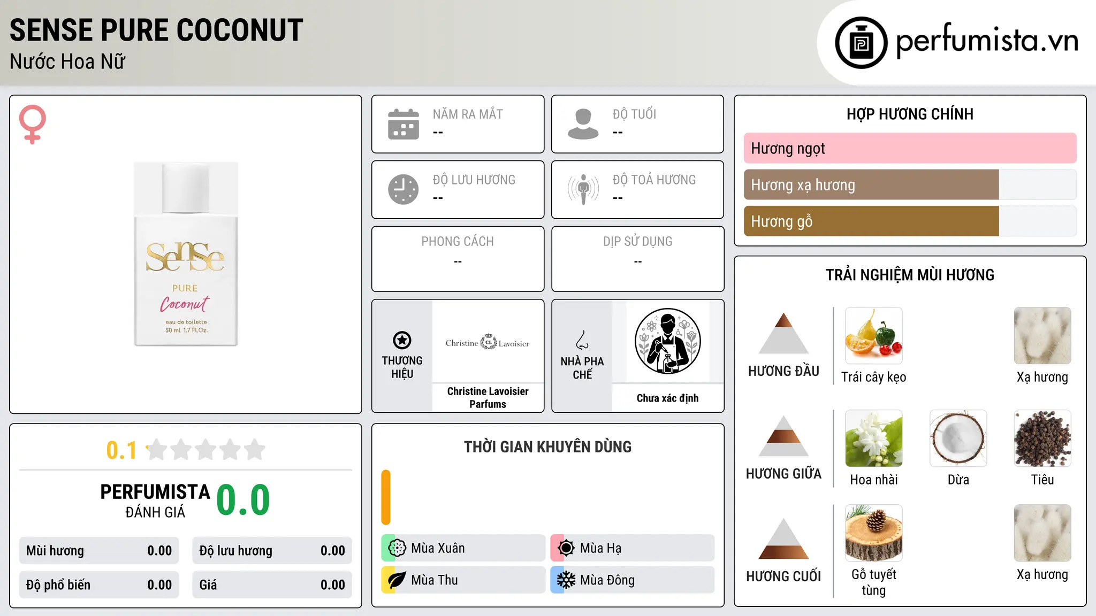Select the Xạ hương image in top notes
This screenshot has height=616, width=1096.
pyautogui.click(x=1042, y=336)
